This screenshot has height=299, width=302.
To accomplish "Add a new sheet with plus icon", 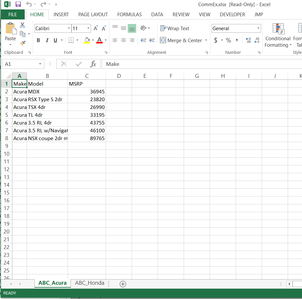I will click(x=123, y=284).
